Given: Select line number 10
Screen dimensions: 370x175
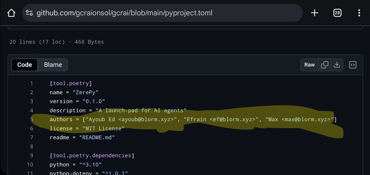Looking at the screenshot, I should tap(30, 165).
